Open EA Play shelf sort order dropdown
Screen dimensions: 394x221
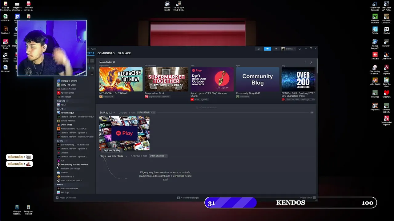coord(146,112)
